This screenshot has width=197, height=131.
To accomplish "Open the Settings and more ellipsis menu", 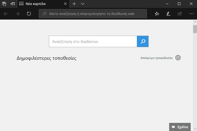I will tap(191, 14).
